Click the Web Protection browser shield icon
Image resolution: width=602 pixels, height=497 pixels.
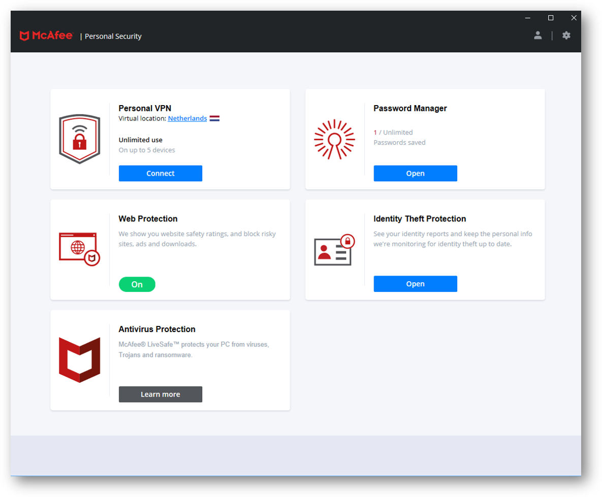click(80, 248)
